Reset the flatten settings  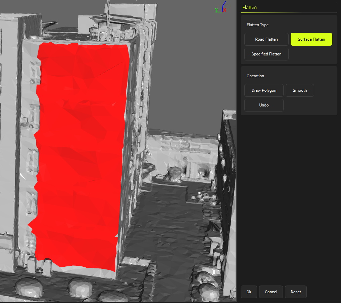[296, 292]
